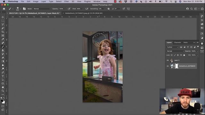Viewport: 205px width, 115px height.
Task: Select the Clone Stamp tool
Action: (3, 50)
